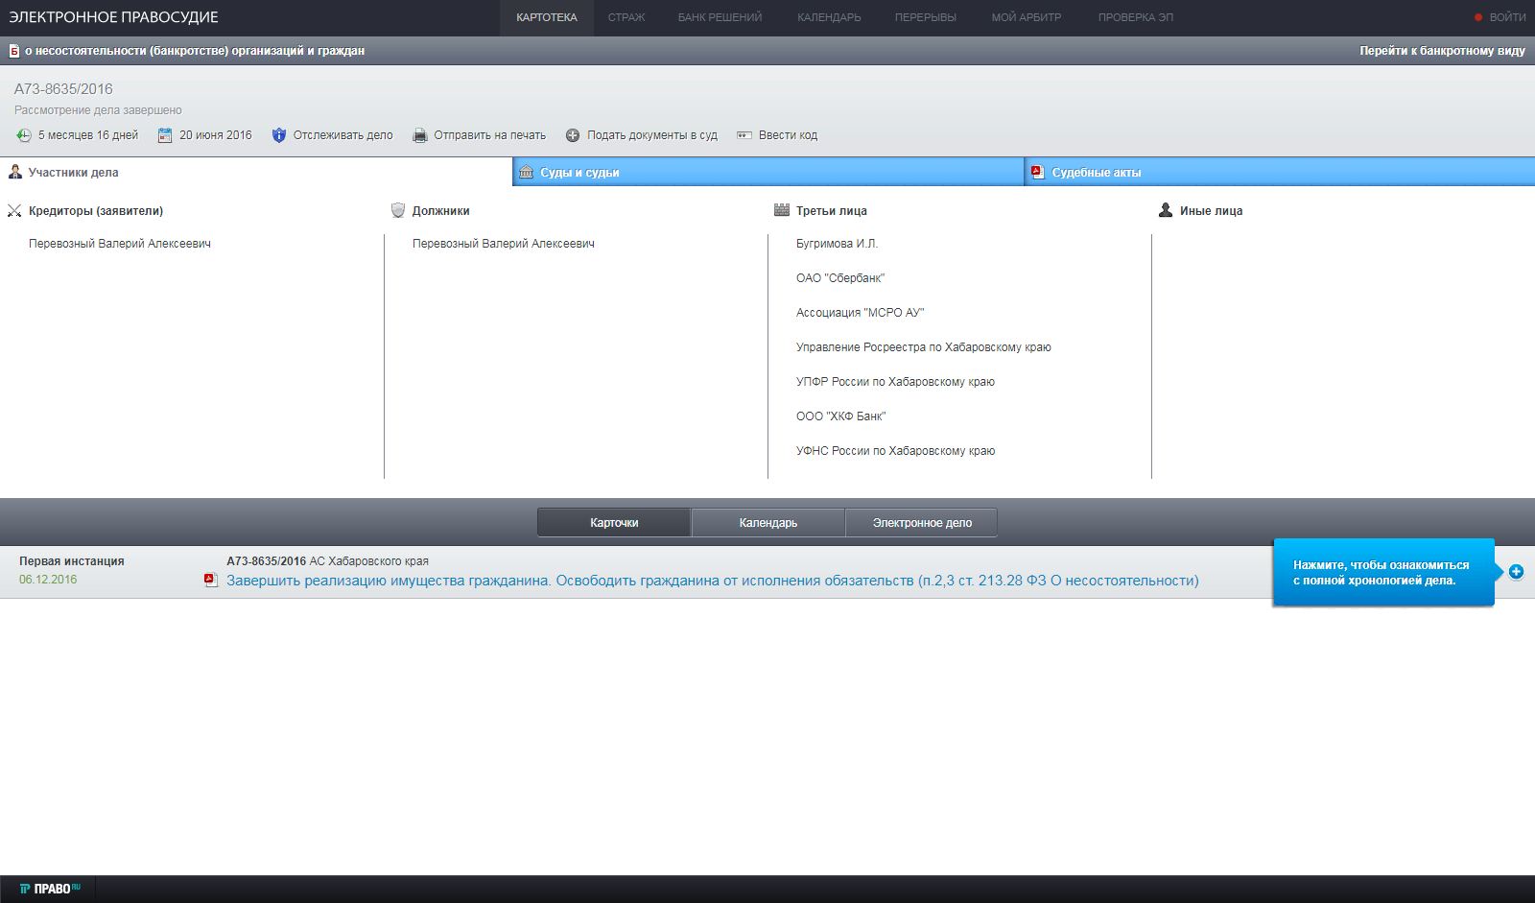The width and height of the screenshot is (1535, 903).
Task: Open Проверка ЭП in top navigation
Action: click(x=1135, y=17)
